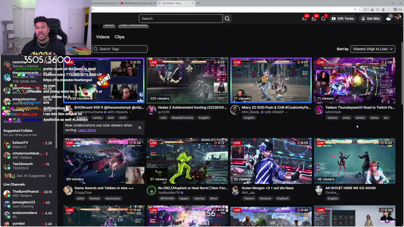Click Onnika__ channel avatar
The image size is (404, 227).
click(x=319, y=190)
